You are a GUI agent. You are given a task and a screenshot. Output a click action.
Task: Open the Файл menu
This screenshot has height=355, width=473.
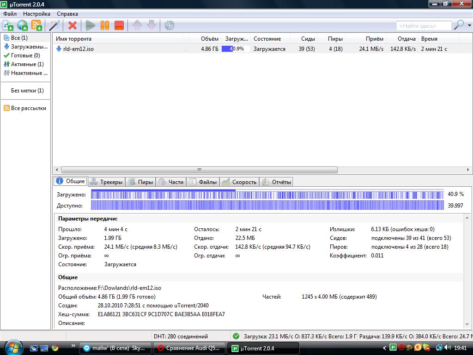tap(10, 13)
